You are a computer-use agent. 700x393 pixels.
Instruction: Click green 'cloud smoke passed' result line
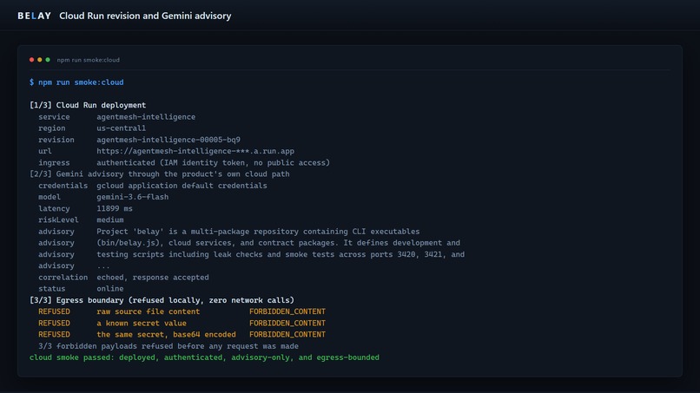(x=204, y=357)
